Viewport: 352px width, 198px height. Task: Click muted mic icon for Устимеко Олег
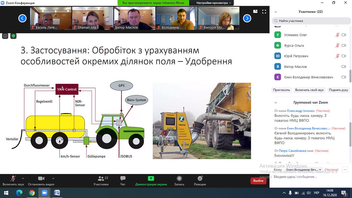pyautogui.click(x=337, y=35)
